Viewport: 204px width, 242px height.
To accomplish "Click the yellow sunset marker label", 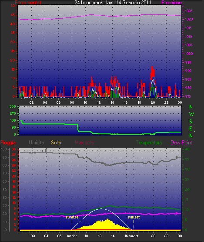I will pyautogui.click(x=134, y=217).
